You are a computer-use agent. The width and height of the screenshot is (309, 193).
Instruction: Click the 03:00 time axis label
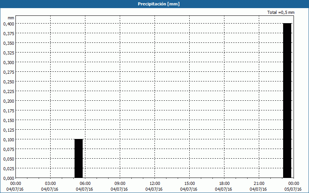point(50,184)
